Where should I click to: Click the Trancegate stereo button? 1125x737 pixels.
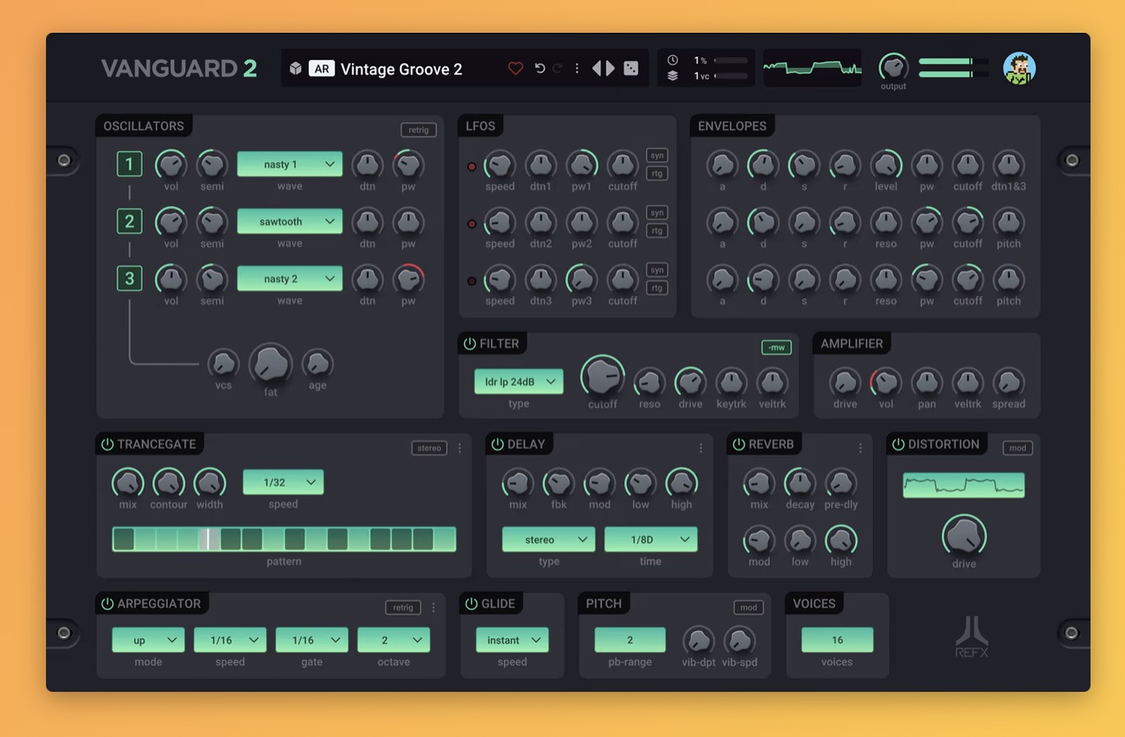coord(429,448)
